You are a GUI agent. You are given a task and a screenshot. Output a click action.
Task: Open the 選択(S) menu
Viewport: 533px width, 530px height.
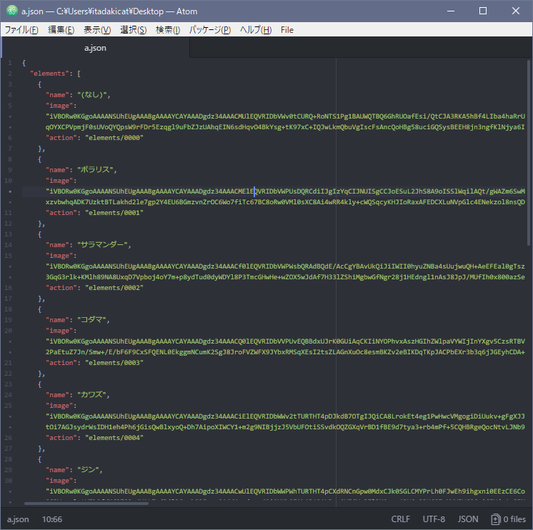click(x=134, y=30)
